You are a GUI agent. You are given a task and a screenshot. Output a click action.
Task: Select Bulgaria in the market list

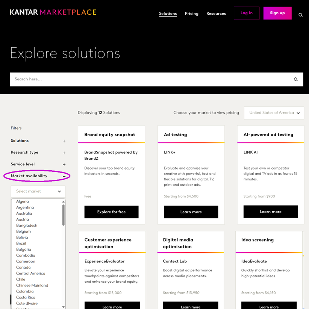pos(24,250)
